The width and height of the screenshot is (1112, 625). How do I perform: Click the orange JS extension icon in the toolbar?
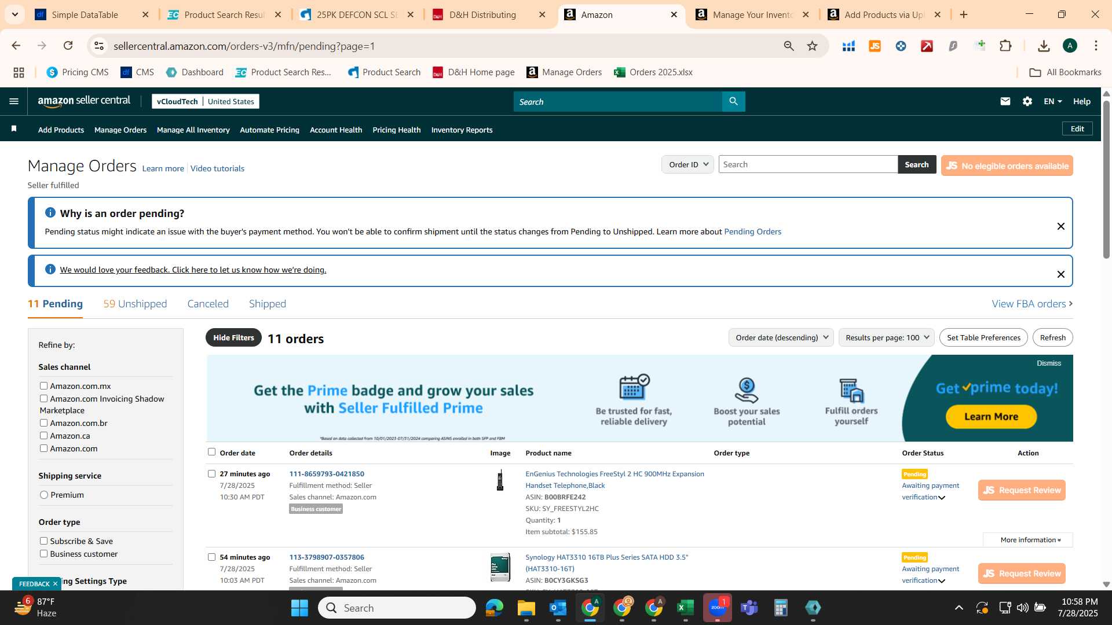[x=875, y=46]
